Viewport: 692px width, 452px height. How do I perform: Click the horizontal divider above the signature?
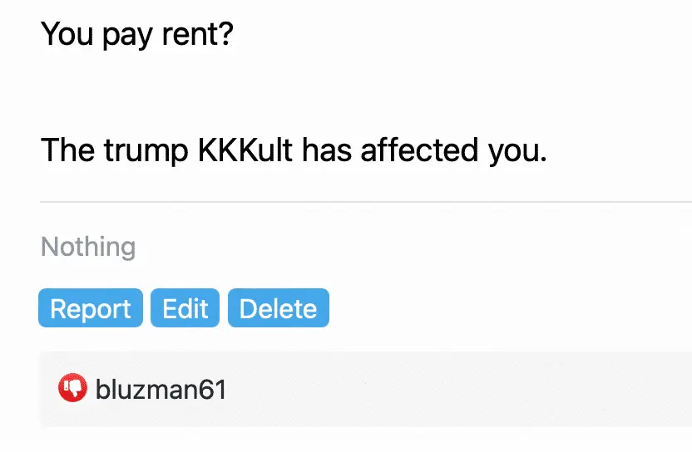[366, 202]
